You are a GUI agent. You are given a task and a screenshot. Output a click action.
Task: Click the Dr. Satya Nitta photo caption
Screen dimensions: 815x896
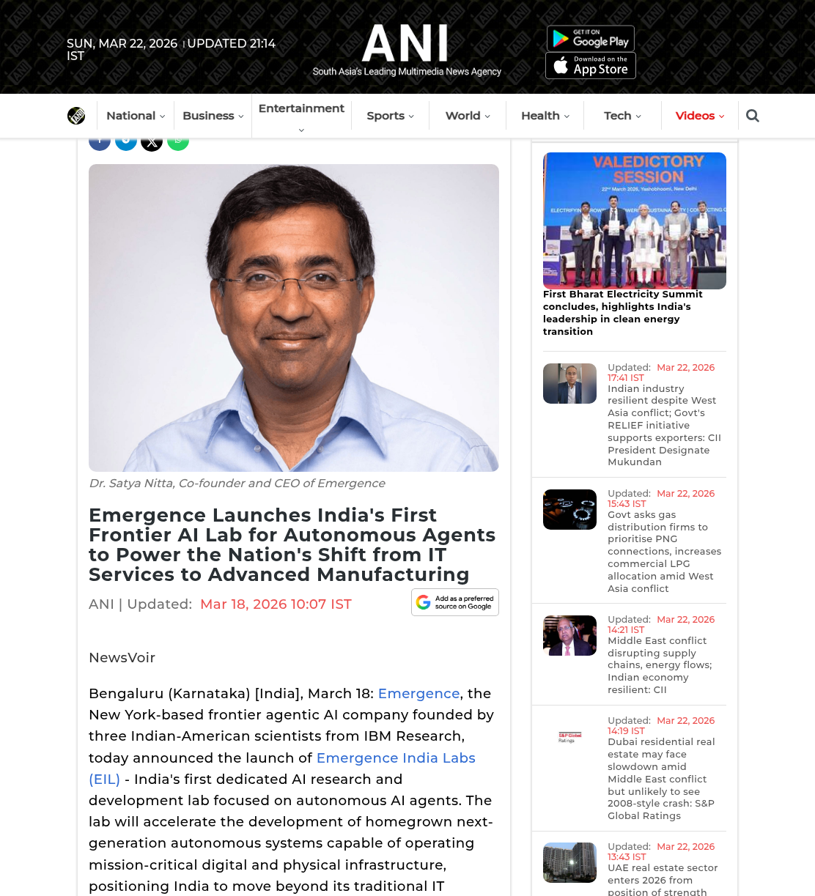[x=237, y=484]
